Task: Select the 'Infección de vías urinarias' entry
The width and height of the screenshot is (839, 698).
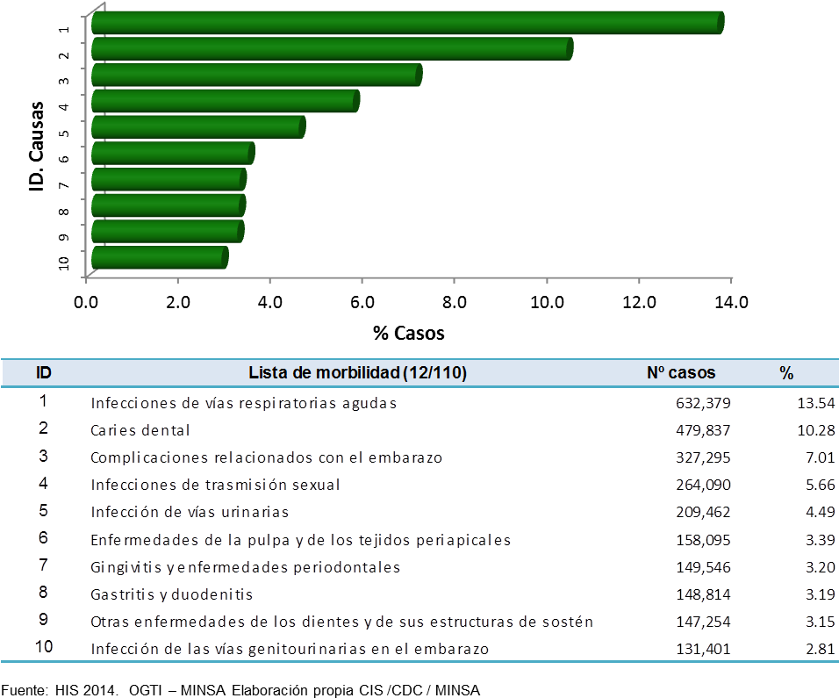Action: (x=190, y=513)
